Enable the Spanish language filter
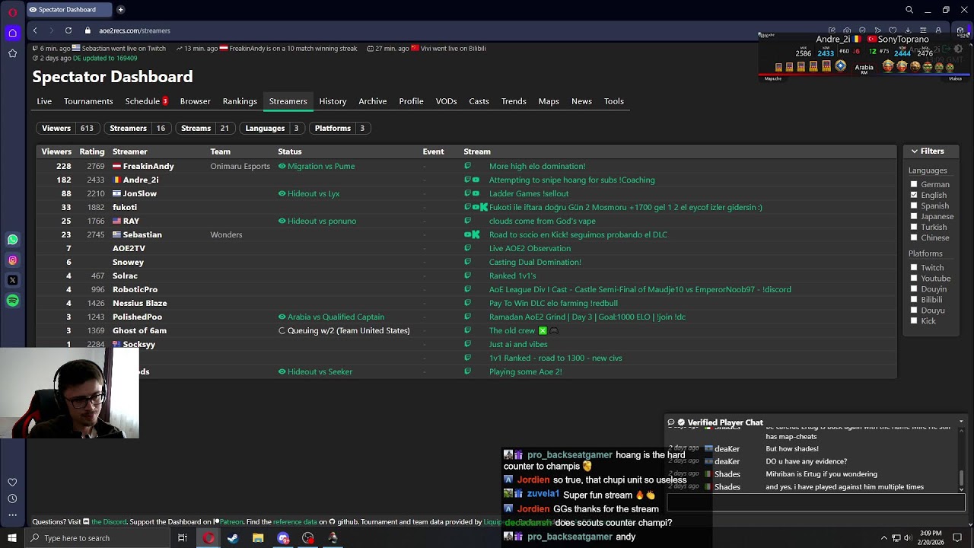 pos(914,205)
